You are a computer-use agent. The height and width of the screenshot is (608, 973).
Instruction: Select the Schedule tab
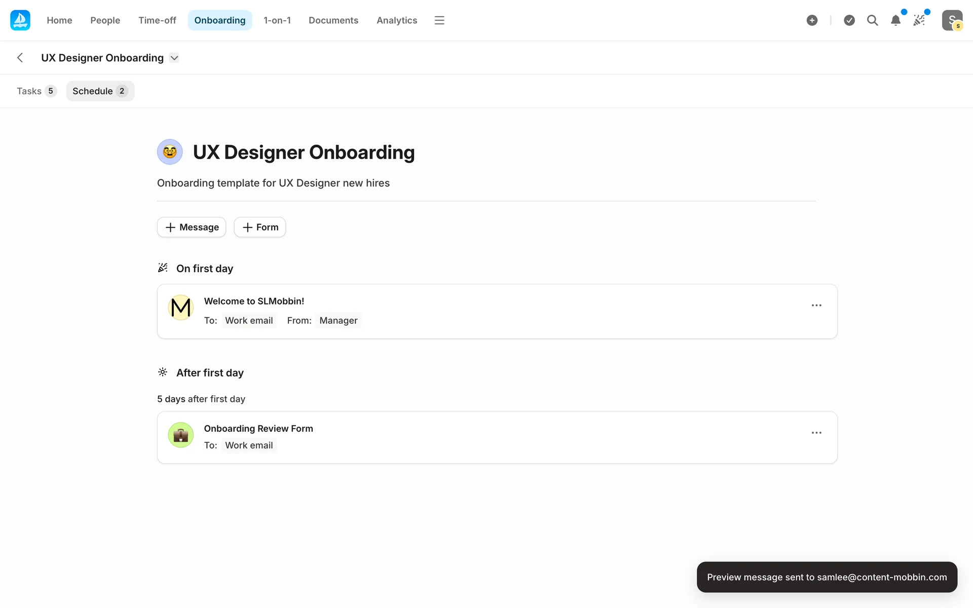coord(100,91)
